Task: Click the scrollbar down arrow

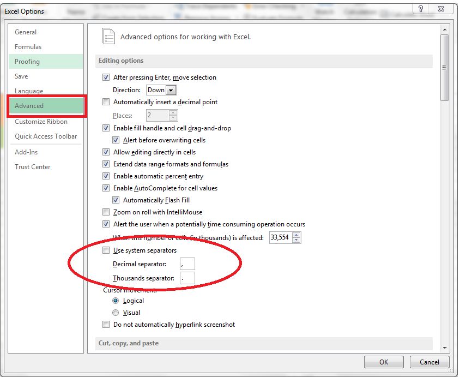Action: (x=445, y=348)
